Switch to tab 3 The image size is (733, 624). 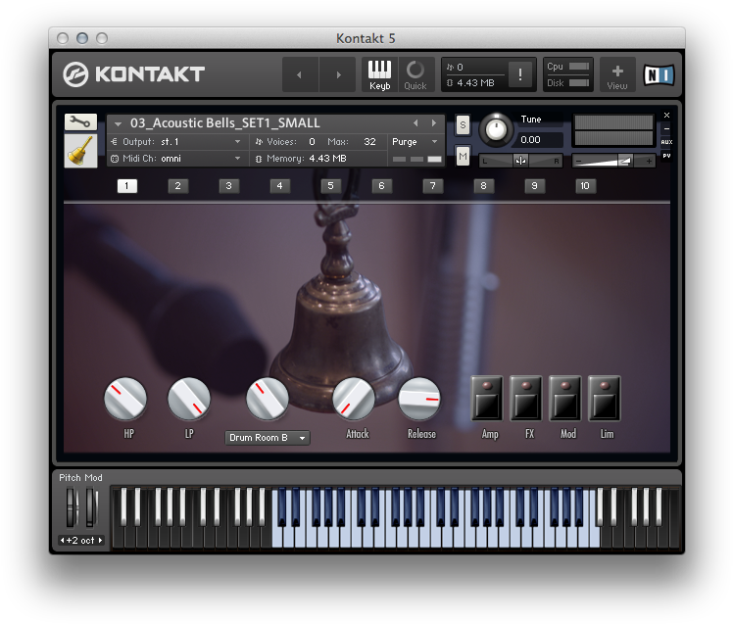pos(228,186)
